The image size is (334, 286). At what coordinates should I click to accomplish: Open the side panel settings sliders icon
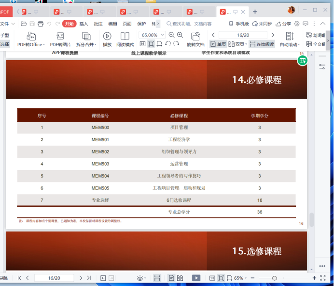tap(322, 66)
